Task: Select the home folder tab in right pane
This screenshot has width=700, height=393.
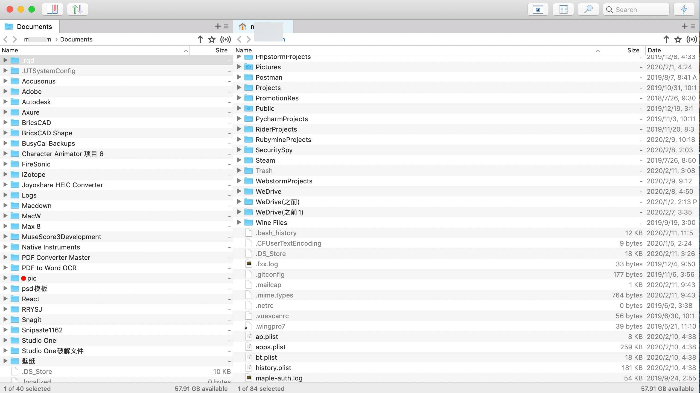Action: (263, 26)
